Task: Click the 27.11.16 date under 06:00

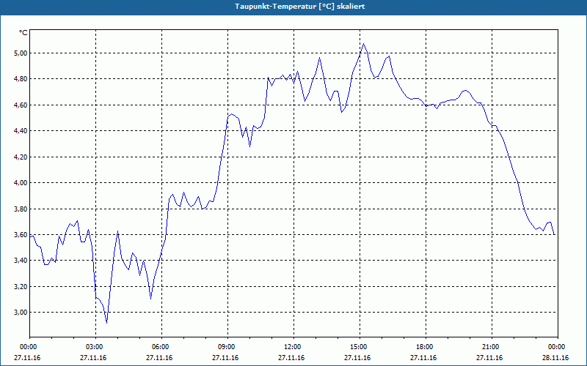Action: [x=159, y=358]
